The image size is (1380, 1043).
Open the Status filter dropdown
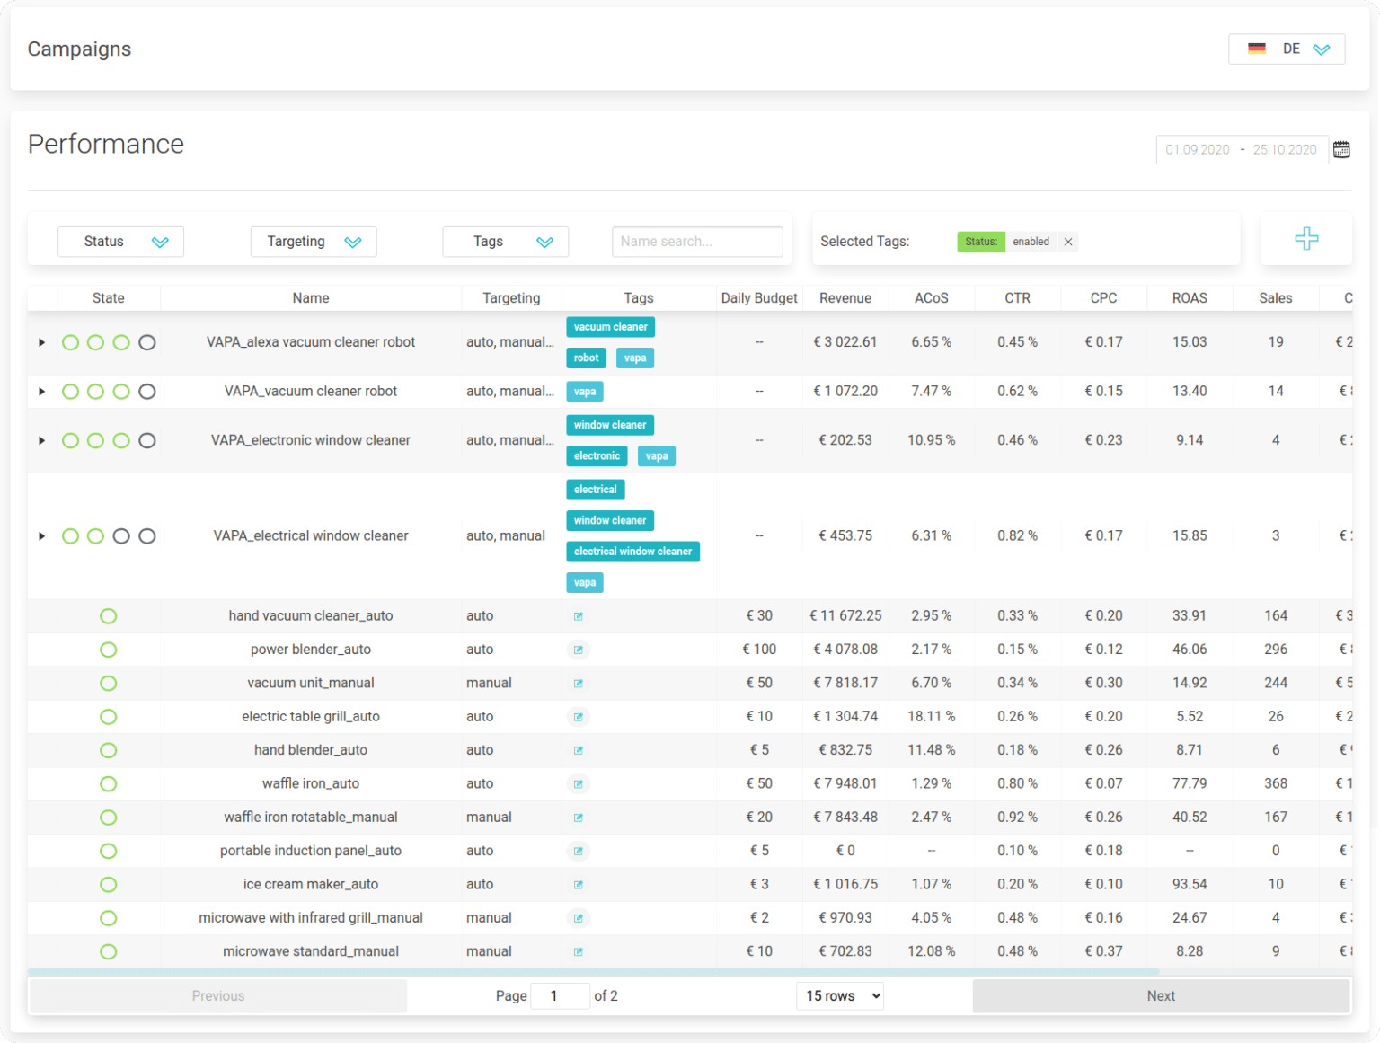[x=120, y=242]
